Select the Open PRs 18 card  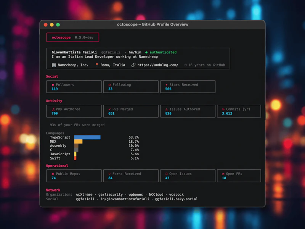tap(239, 176)
